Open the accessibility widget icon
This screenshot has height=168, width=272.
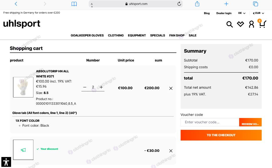[6, 162]
